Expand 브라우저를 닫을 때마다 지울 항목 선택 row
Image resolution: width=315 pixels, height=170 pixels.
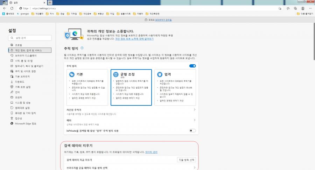(194, 168)
